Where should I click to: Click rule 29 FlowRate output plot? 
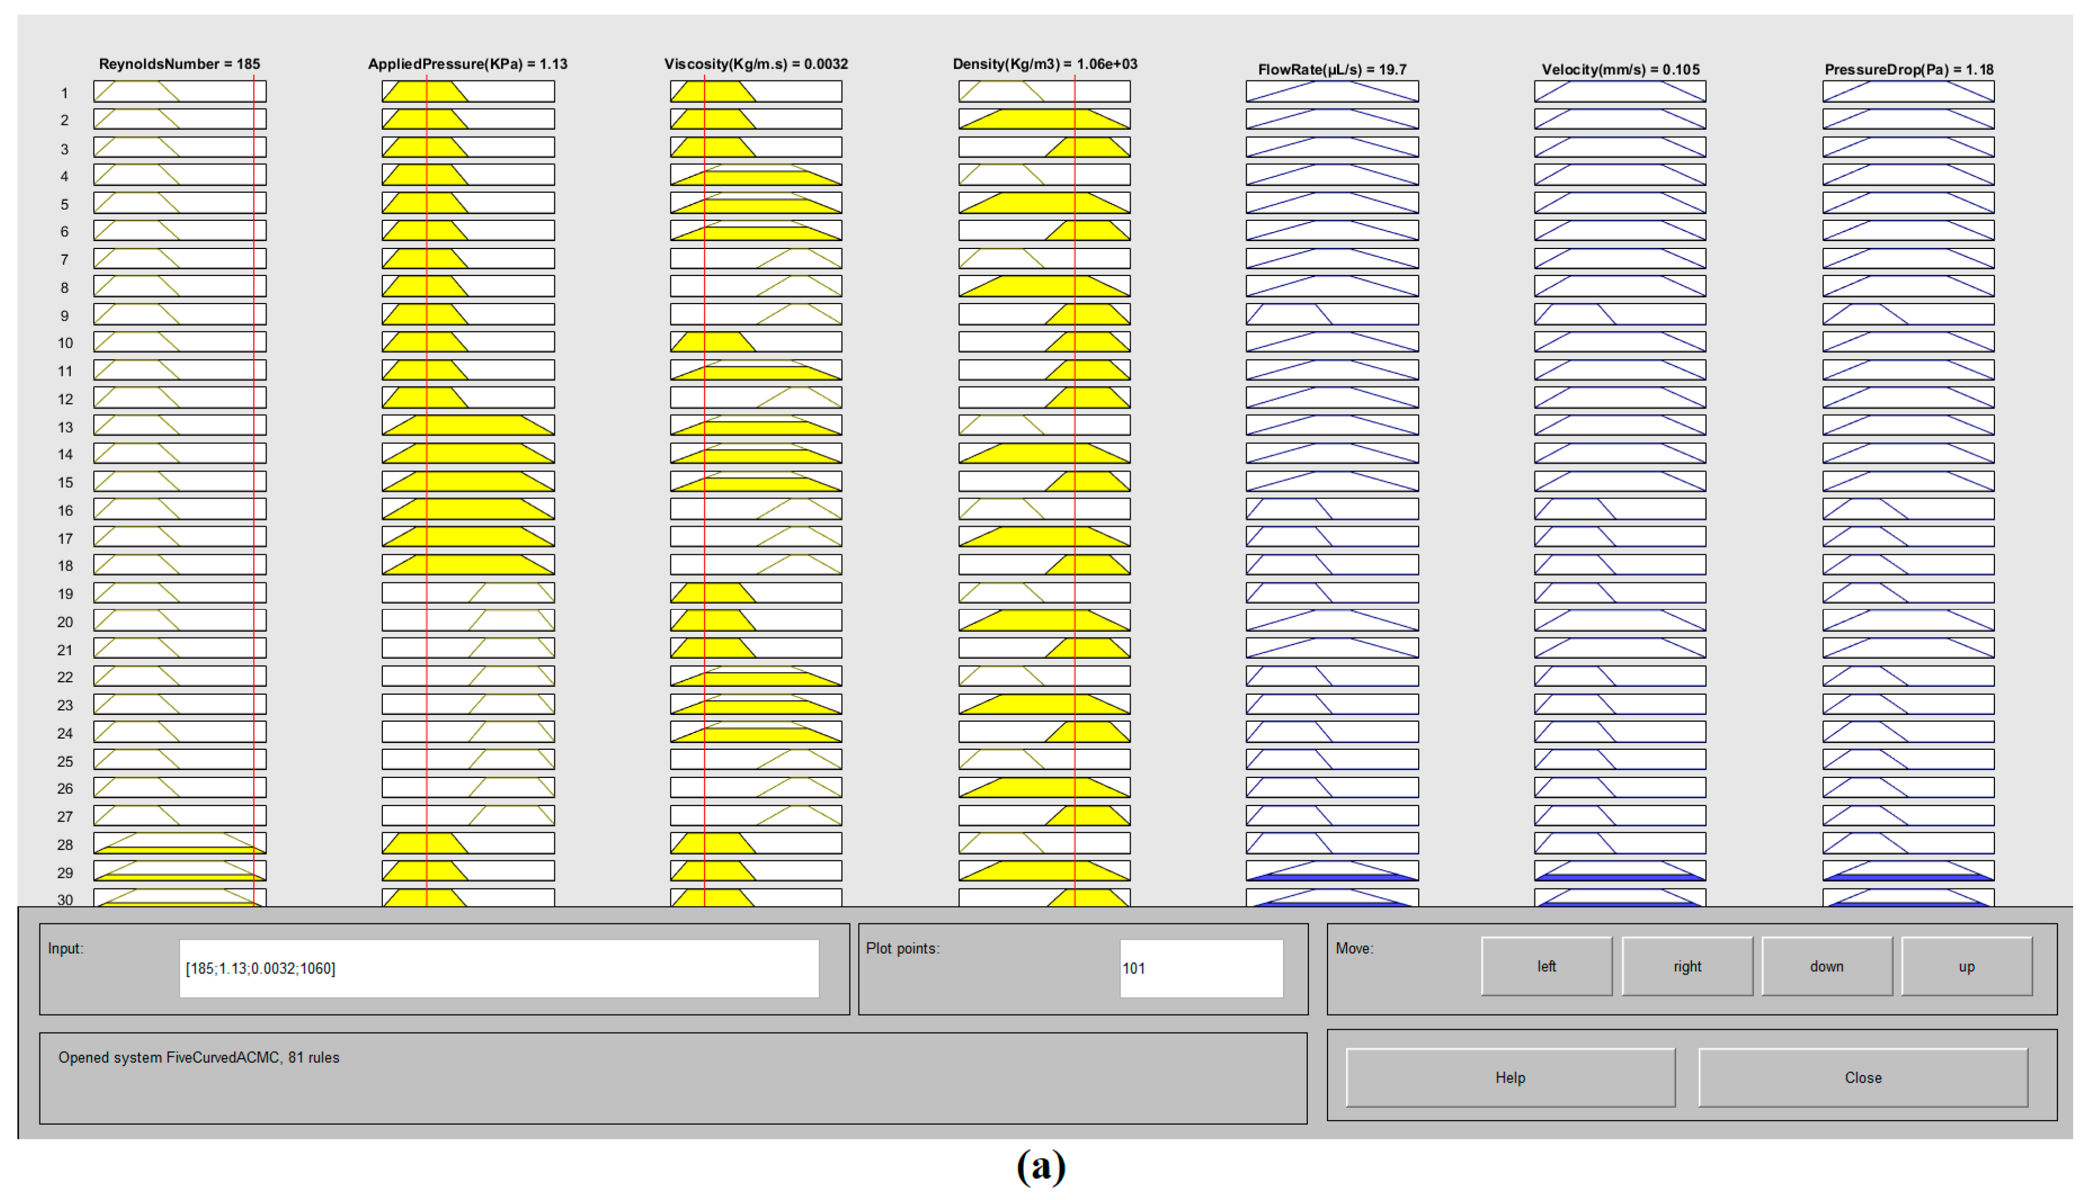pyautogui.click(x=1331, y=870)
